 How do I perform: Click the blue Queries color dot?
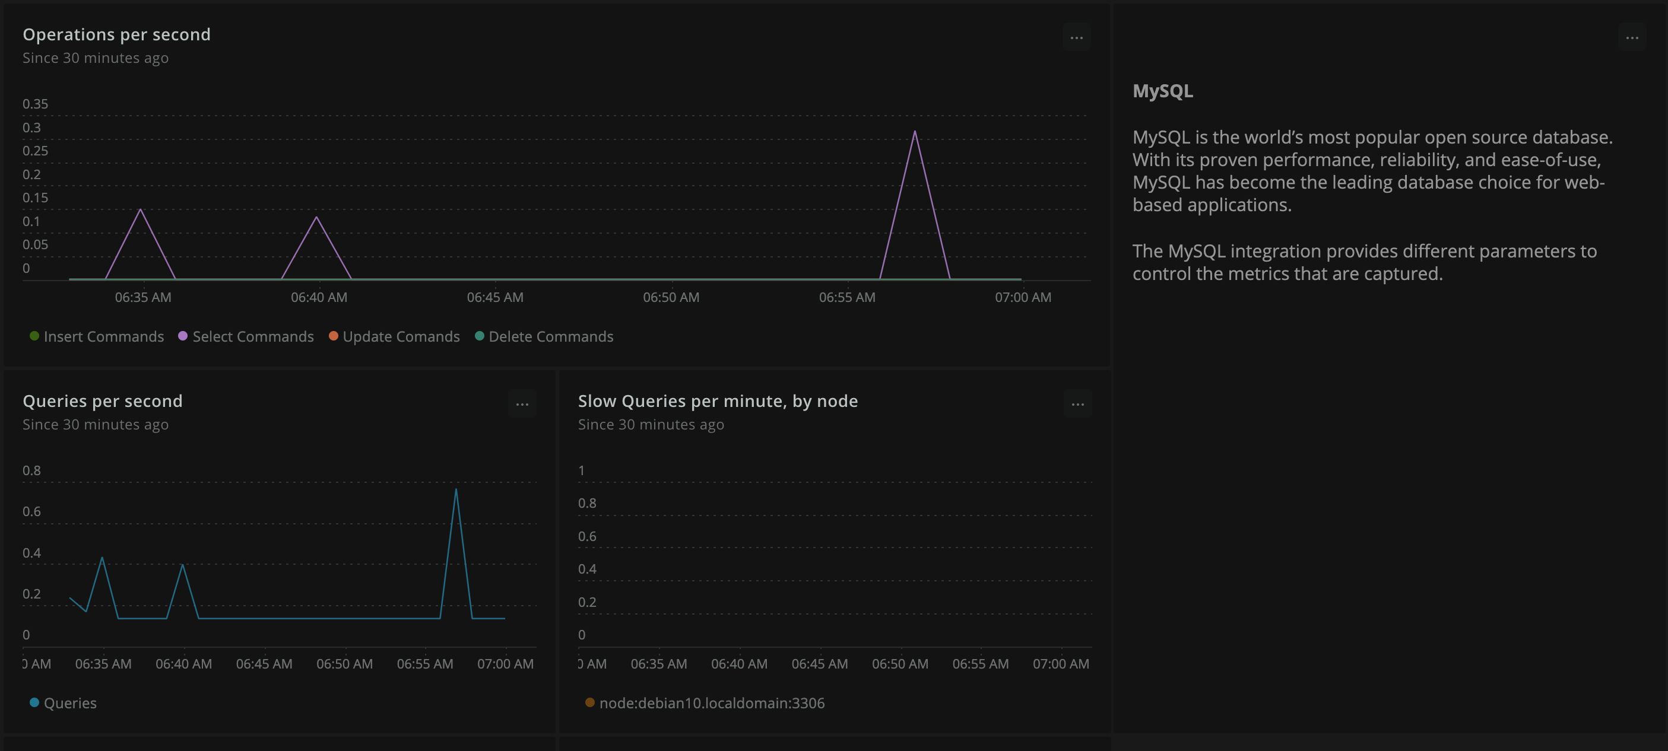pyautogui.click(x=34, y=702)
